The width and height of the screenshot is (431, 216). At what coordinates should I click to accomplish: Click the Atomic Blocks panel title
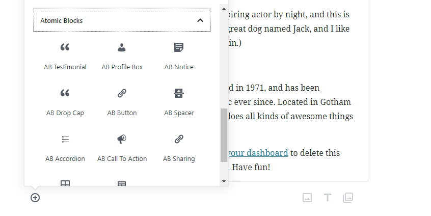pos(62,21)
